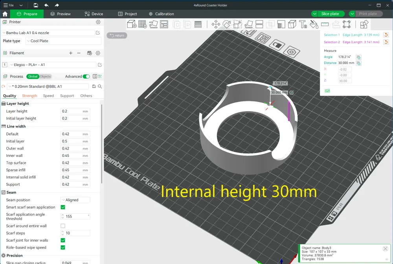Click the Layer height value field
Image resolution: width=393 pixels, height=264 pixels.
coord(75,111)
